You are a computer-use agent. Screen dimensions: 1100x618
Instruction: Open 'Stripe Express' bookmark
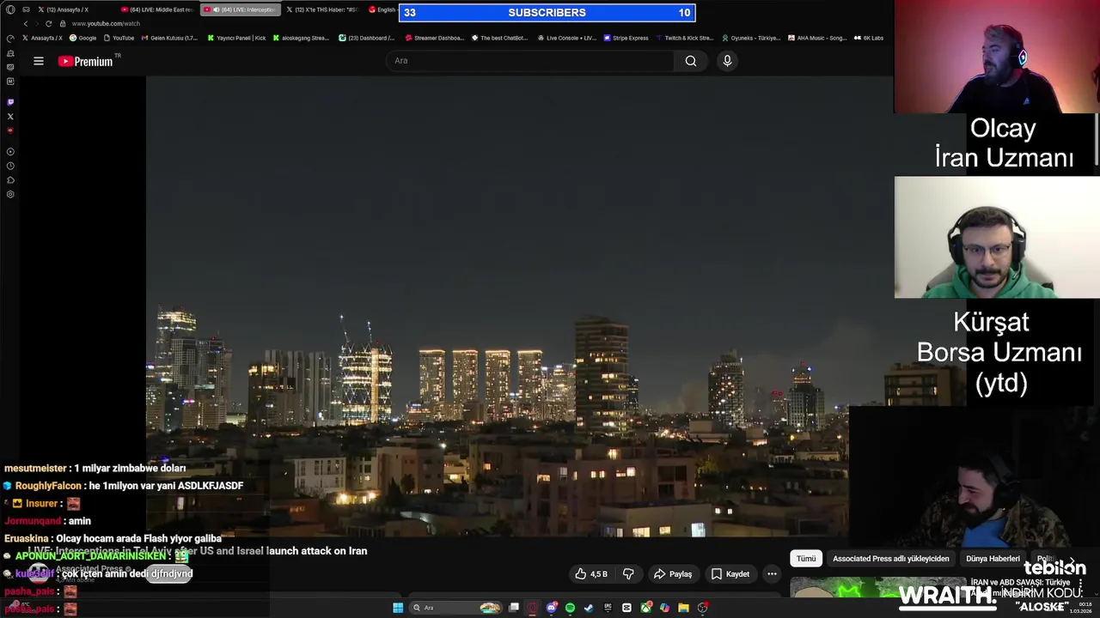click(x=626, y=38)
